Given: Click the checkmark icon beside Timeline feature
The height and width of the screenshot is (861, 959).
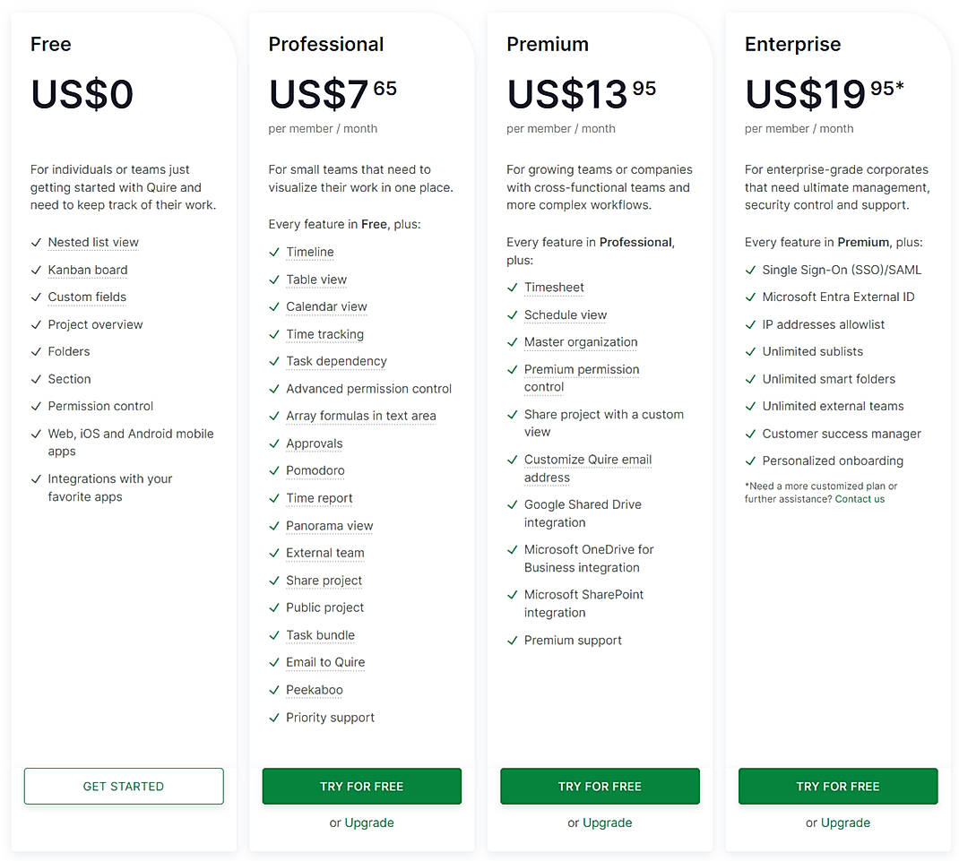Looking at the screenshot, I should [274, 253].
